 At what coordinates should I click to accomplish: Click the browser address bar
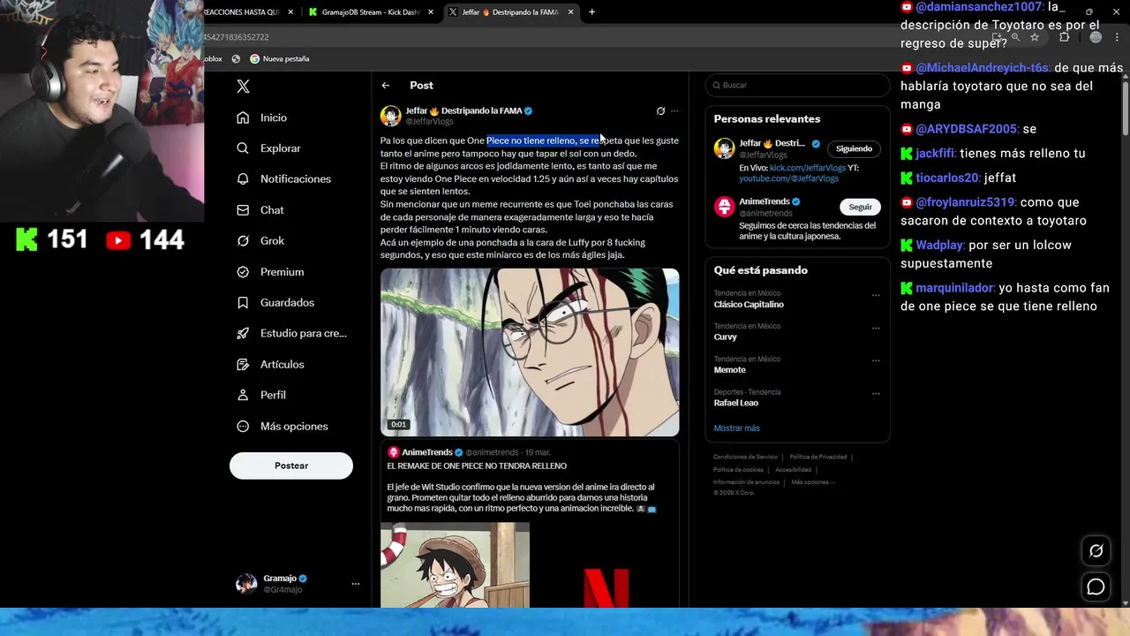(x=591, y=37)
